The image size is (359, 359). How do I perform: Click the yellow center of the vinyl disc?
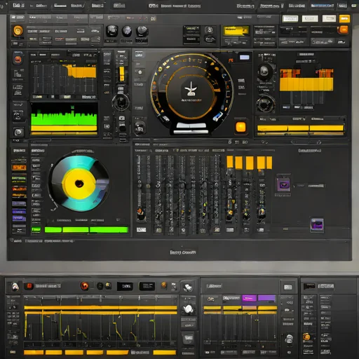tap(79, 183)
